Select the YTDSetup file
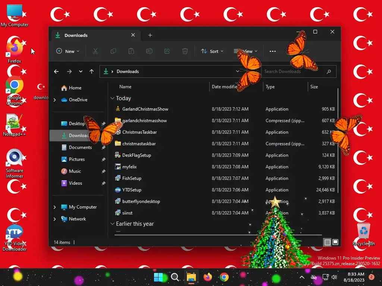Screen dimensions: 382x286 coord(224,190)
